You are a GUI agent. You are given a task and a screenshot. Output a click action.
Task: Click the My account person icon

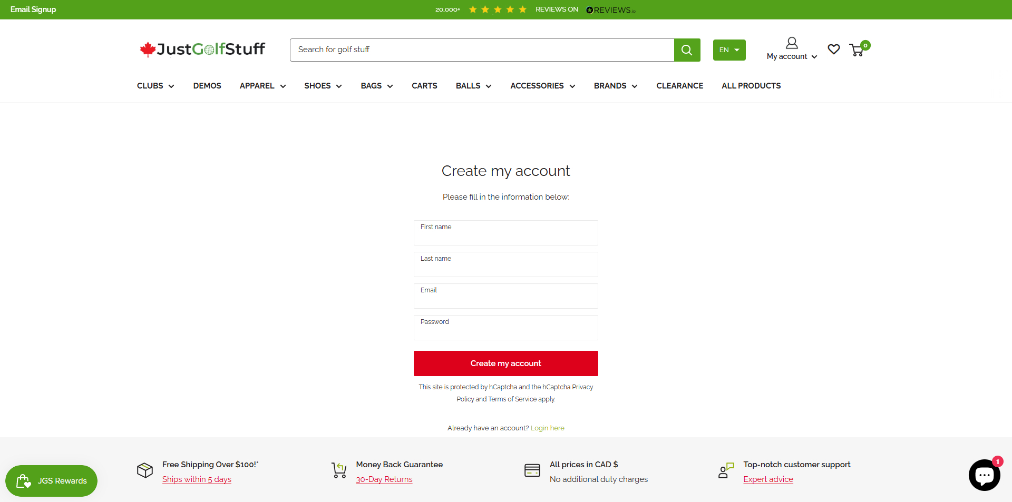point(792,43)
